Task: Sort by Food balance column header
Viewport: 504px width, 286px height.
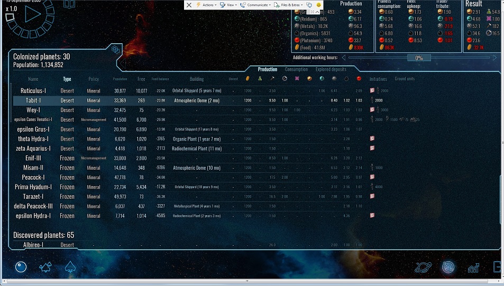Action: [160, 79]
